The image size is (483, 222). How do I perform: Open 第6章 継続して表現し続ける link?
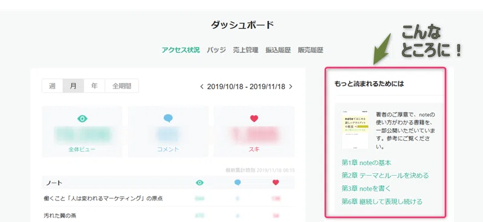tap(382, 202)
